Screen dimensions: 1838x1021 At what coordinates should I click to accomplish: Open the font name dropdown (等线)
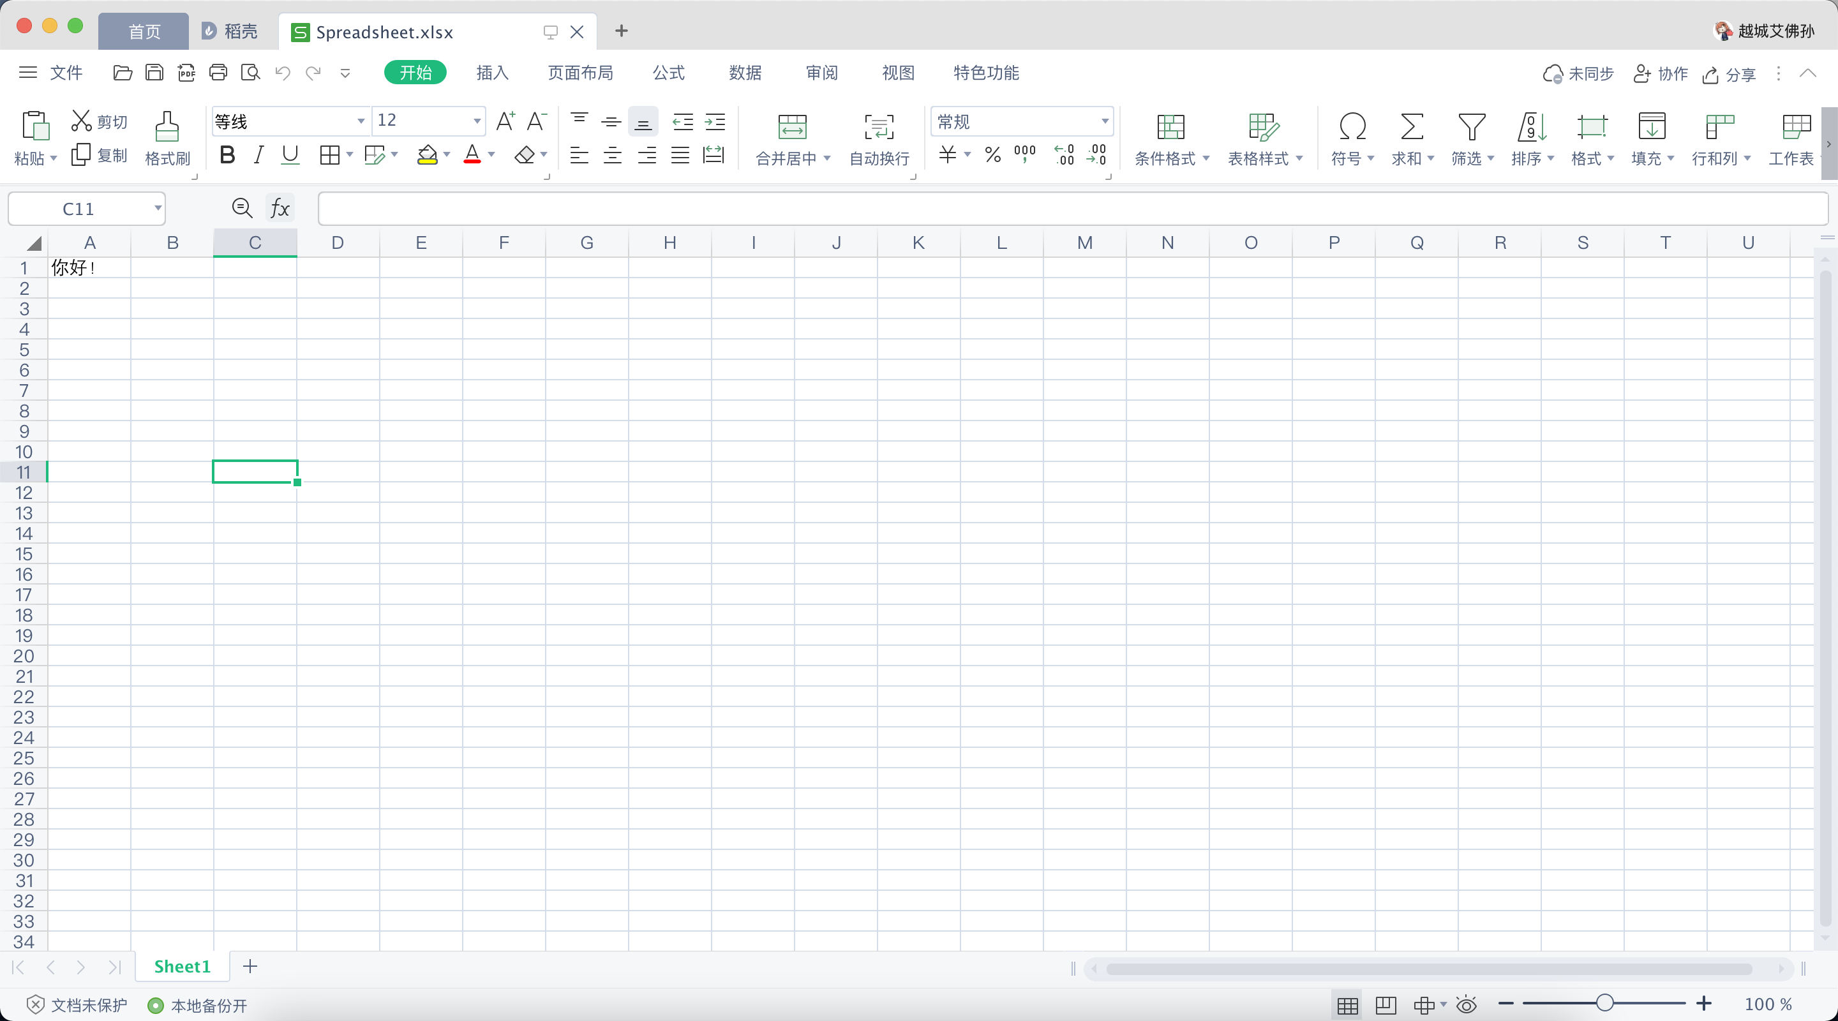pyautogui.click(x=361, y=121)
